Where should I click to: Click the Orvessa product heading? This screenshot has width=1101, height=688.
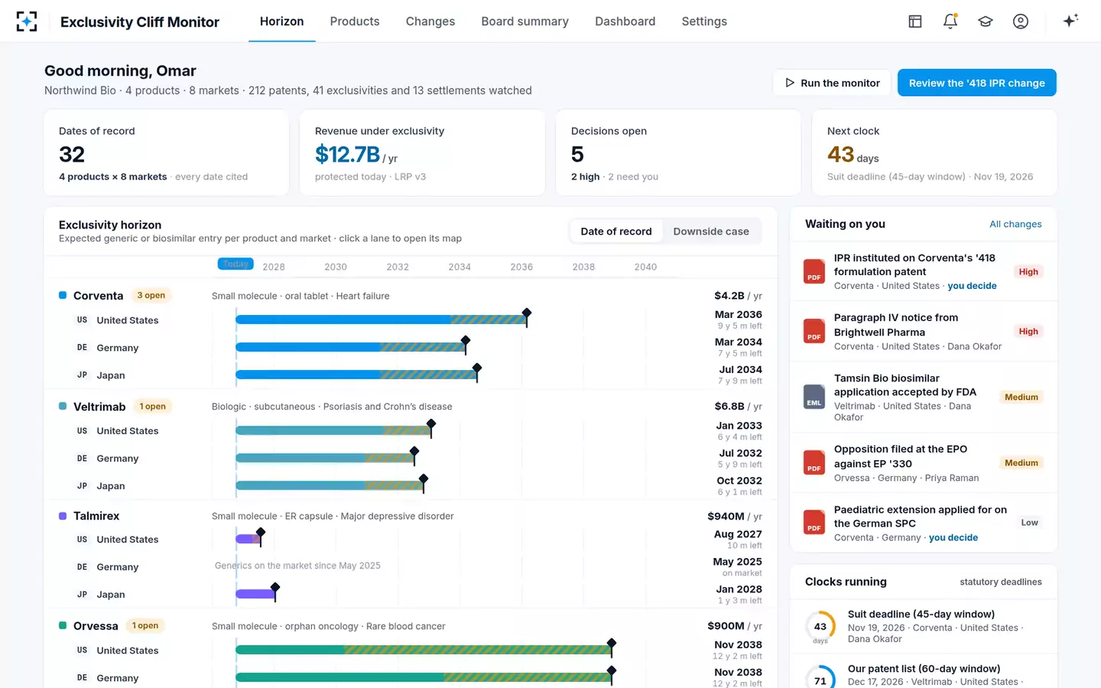96,625
